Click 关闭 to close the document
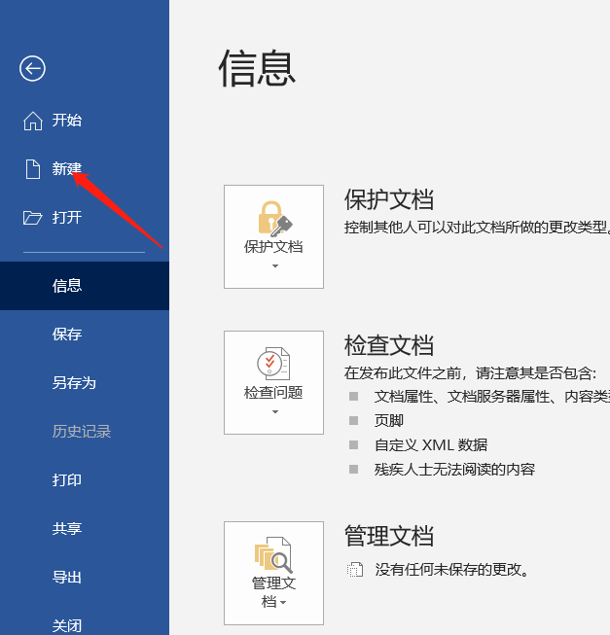The image size is (610, 635). tap(67, 624)
